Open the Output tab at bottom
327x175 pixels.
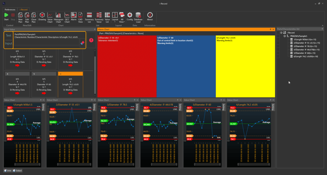18,171
